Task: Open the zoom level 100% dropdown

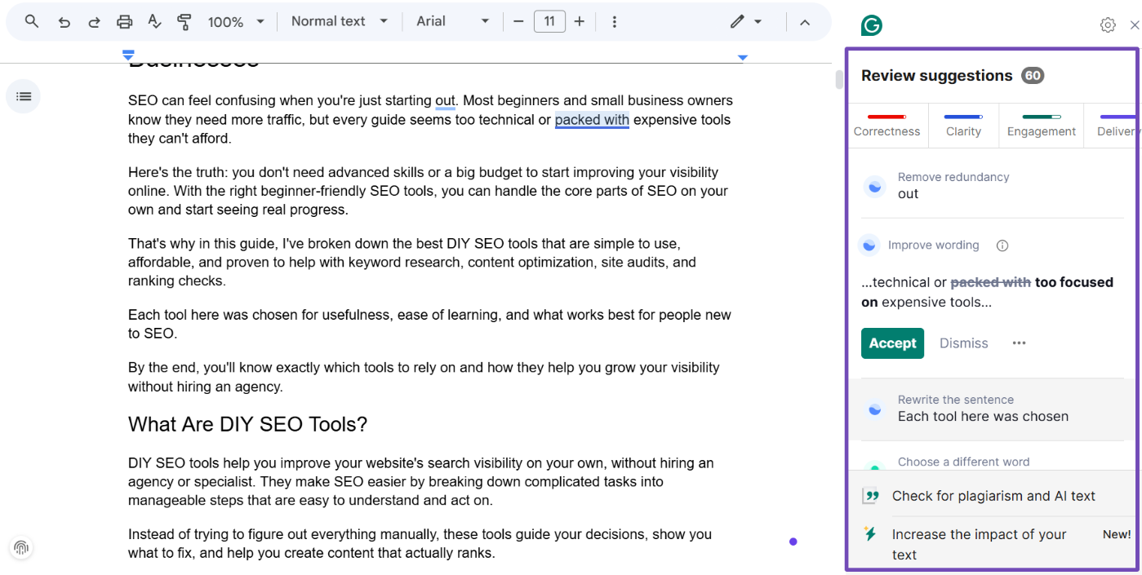Action: click(236, 22)
